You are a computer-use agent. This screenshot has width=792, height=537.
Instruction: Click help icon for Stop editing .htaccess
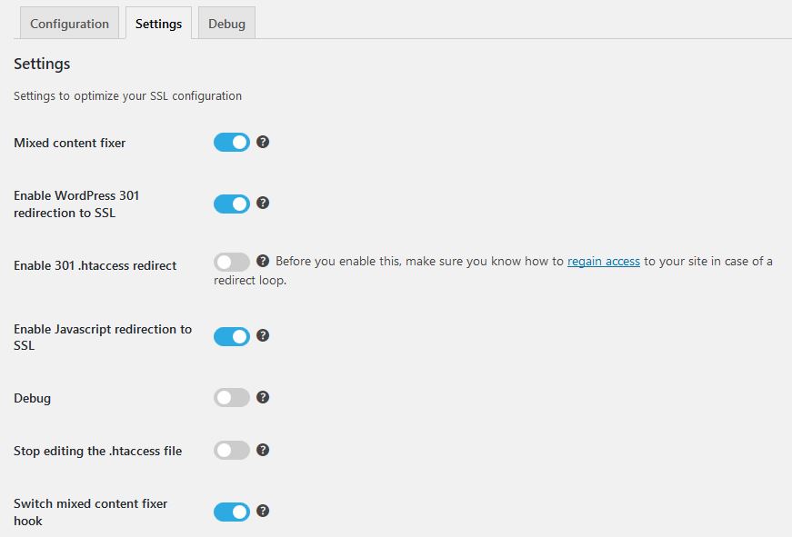tap(263, 450)
